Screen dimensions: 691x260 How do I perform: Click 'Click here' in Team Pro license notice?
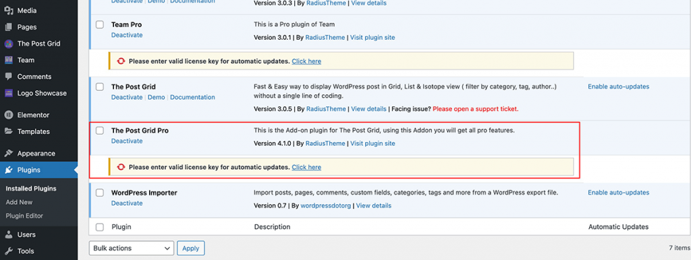click(306, 61)
